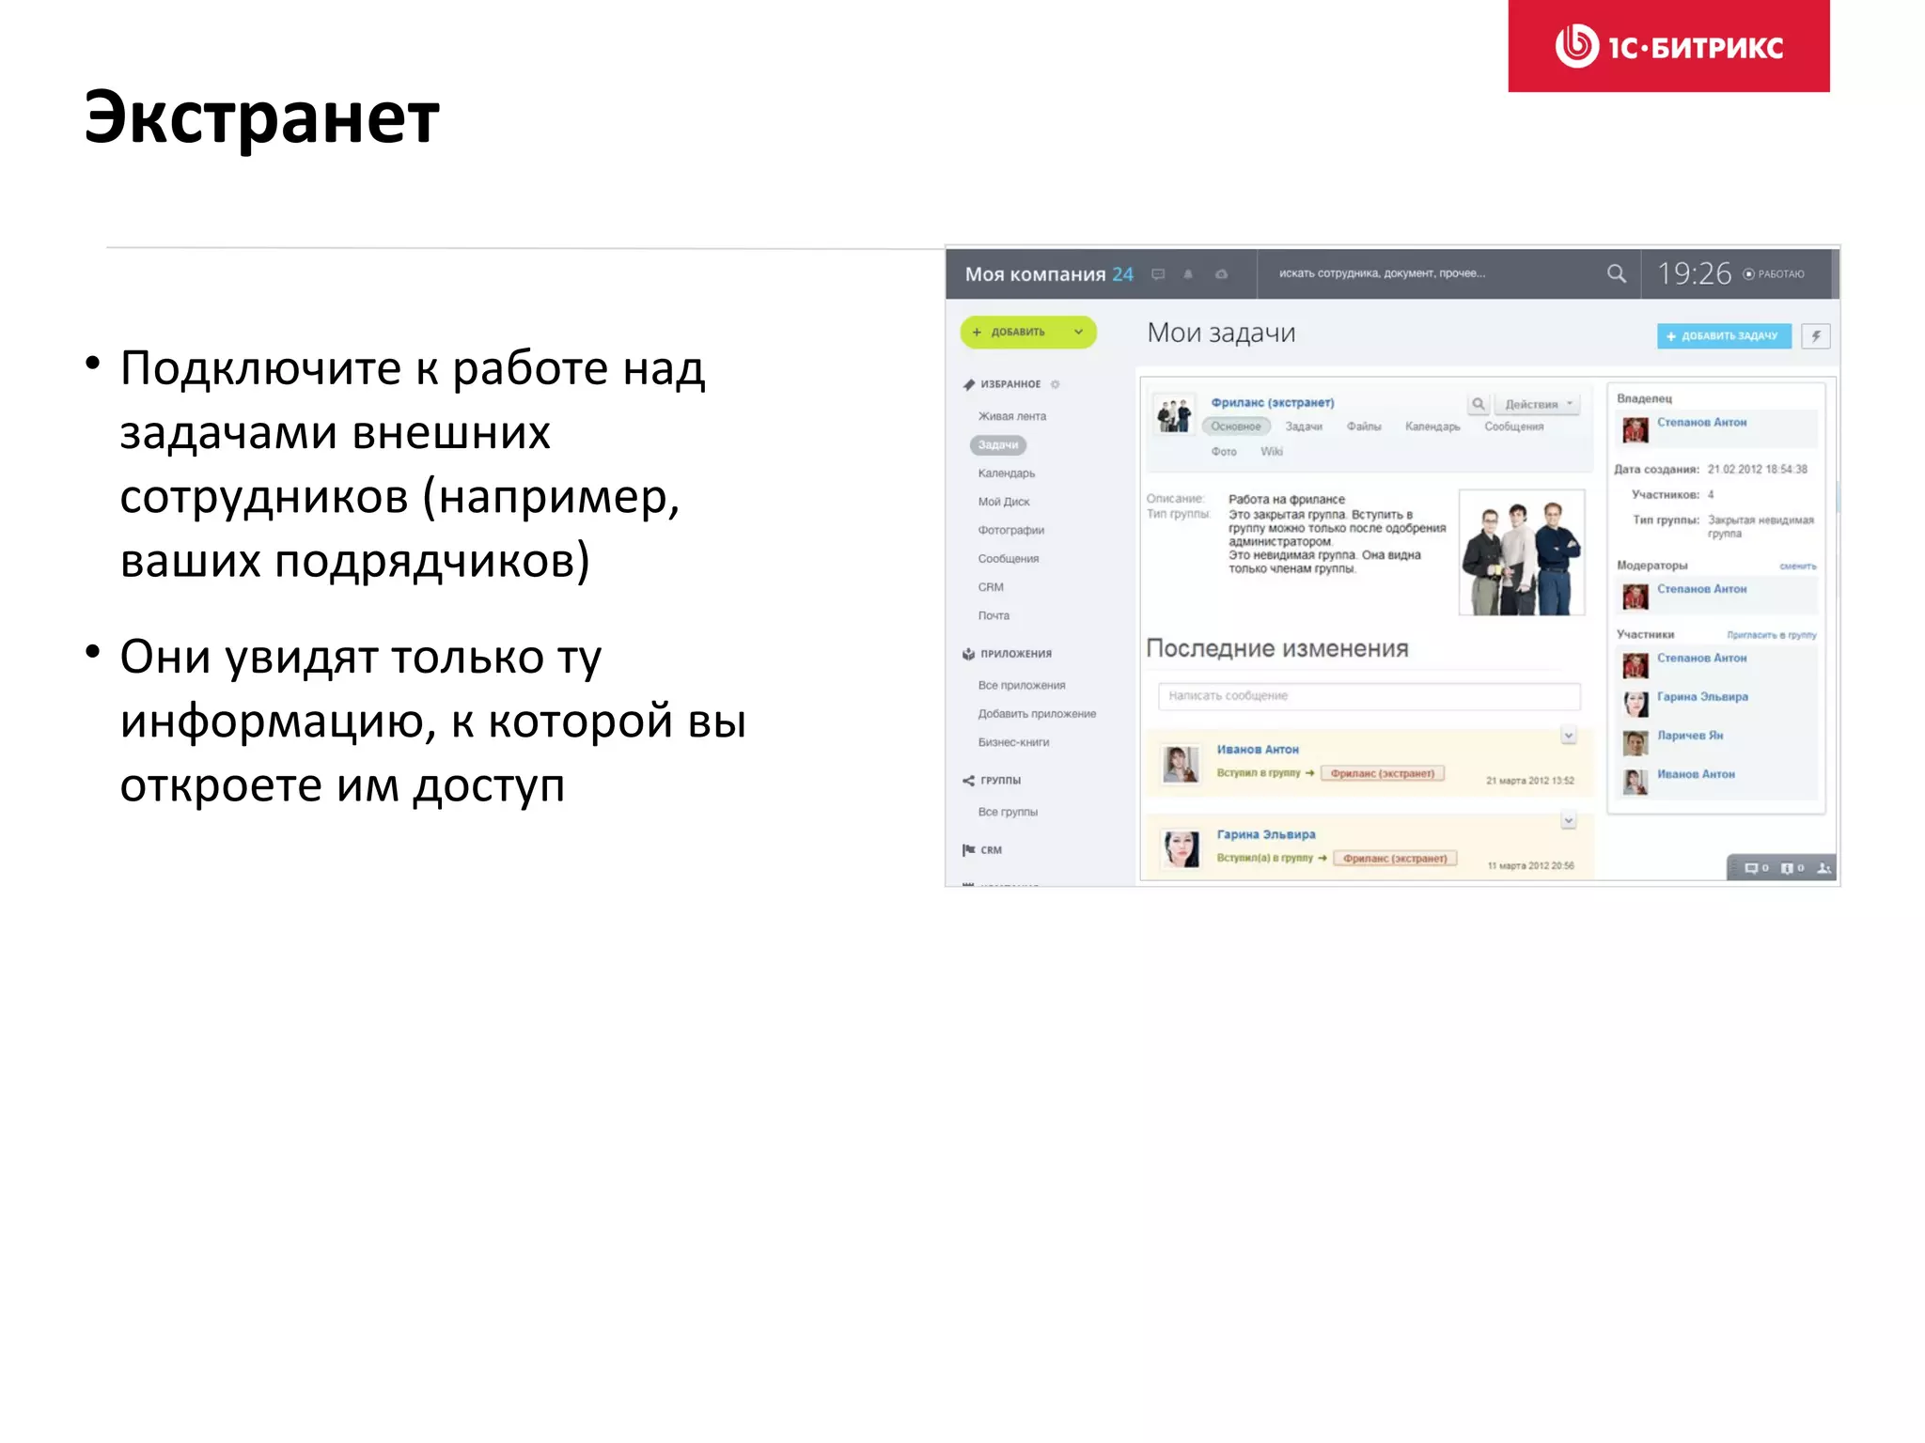This screenshot has width=1925, height=1443.
Task: Click the blue ДОБАВИТЬ ЗАДАЧУ button
Action: click(x=1723, y=335)
